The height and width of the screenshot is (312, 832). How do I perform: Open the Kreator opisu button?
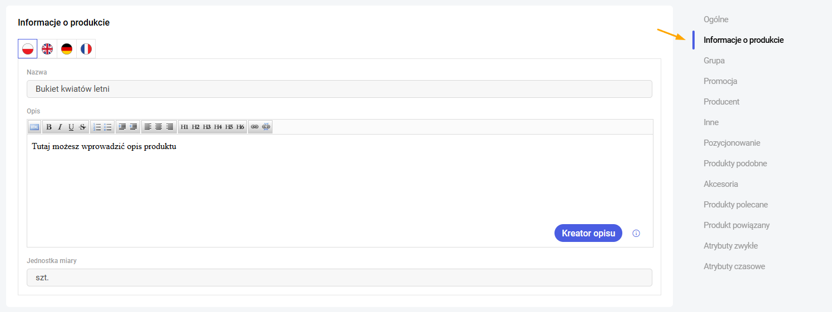click(588, 233)
